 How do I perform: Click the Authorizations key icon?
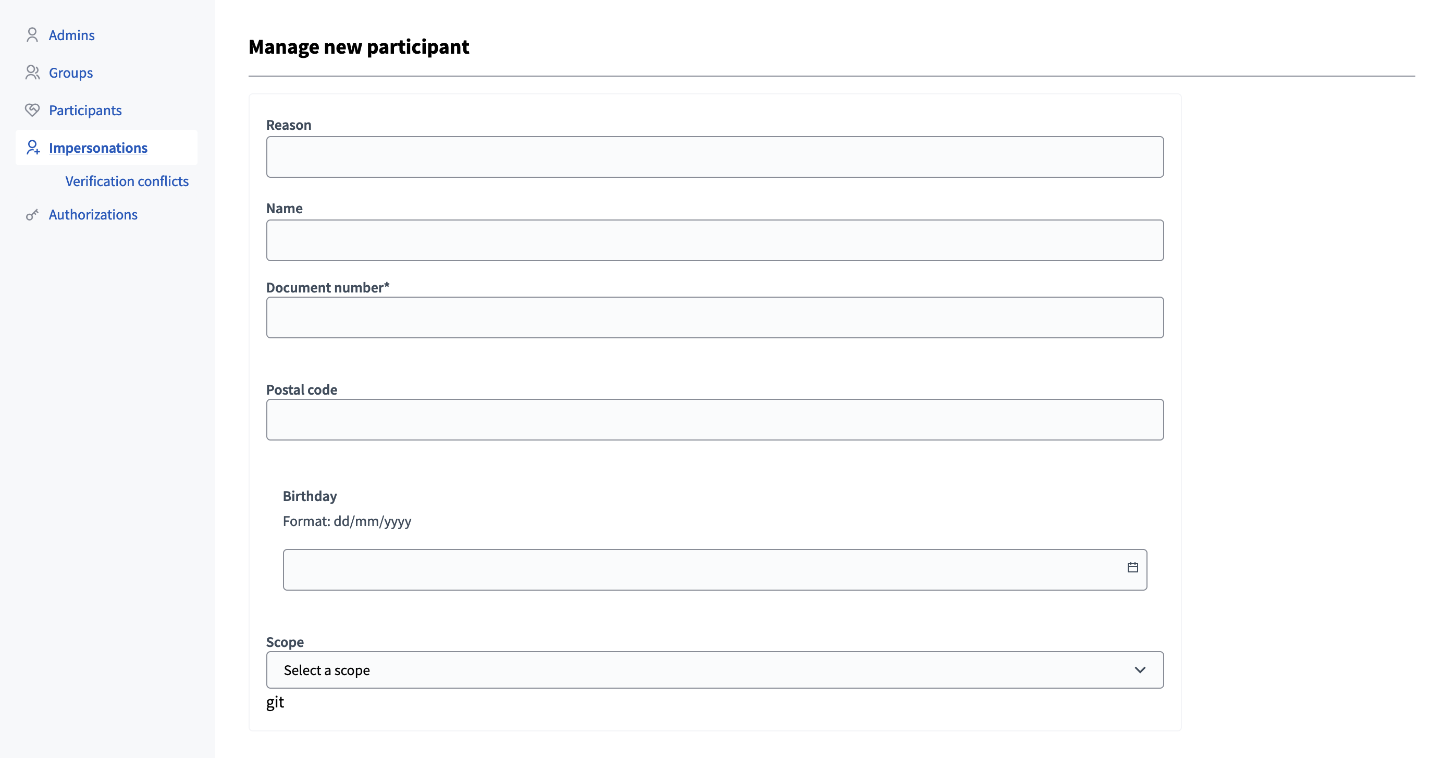click(x=32, y=214)
